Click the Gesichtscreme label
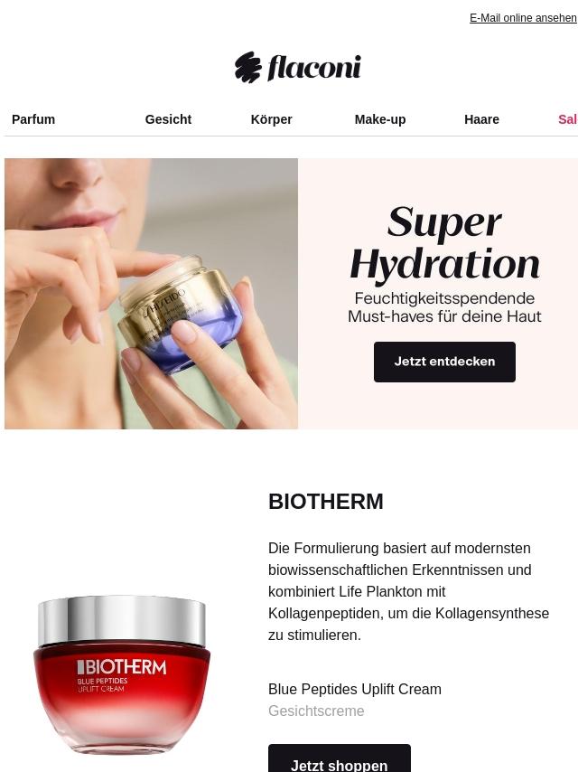The image size is (578, 772). pos(316,711)
